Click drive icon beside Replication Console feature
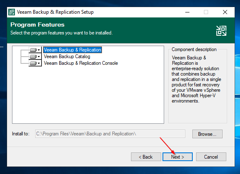This screenshot has width=240, height=174. pyautogui.click(x=33, y=63)
